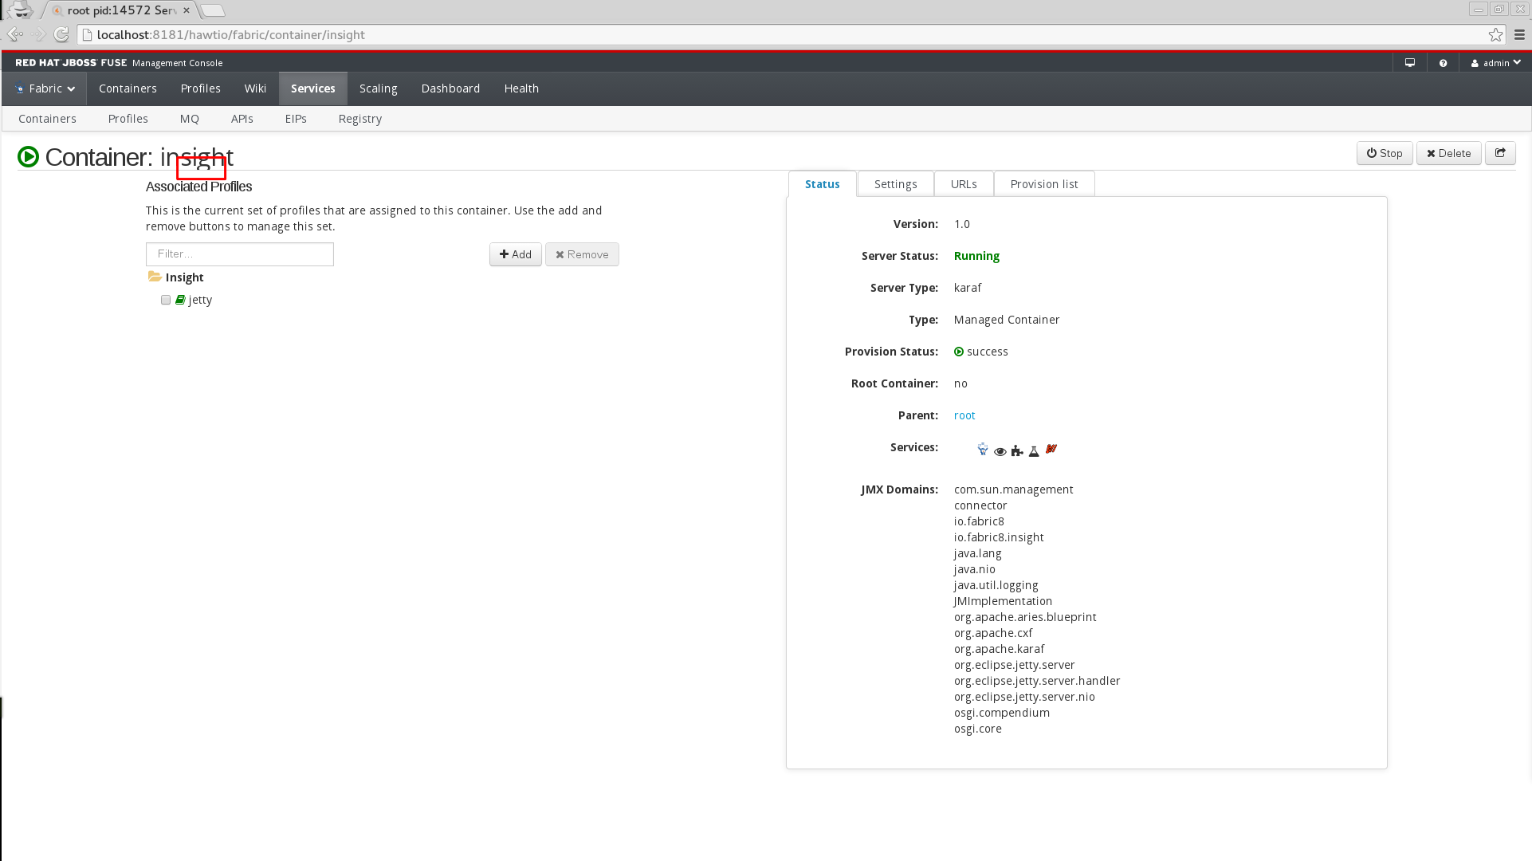Follow the root parent container link
Image resolution: width=1532 pixels, height=861 pixels.
(964, 415)
